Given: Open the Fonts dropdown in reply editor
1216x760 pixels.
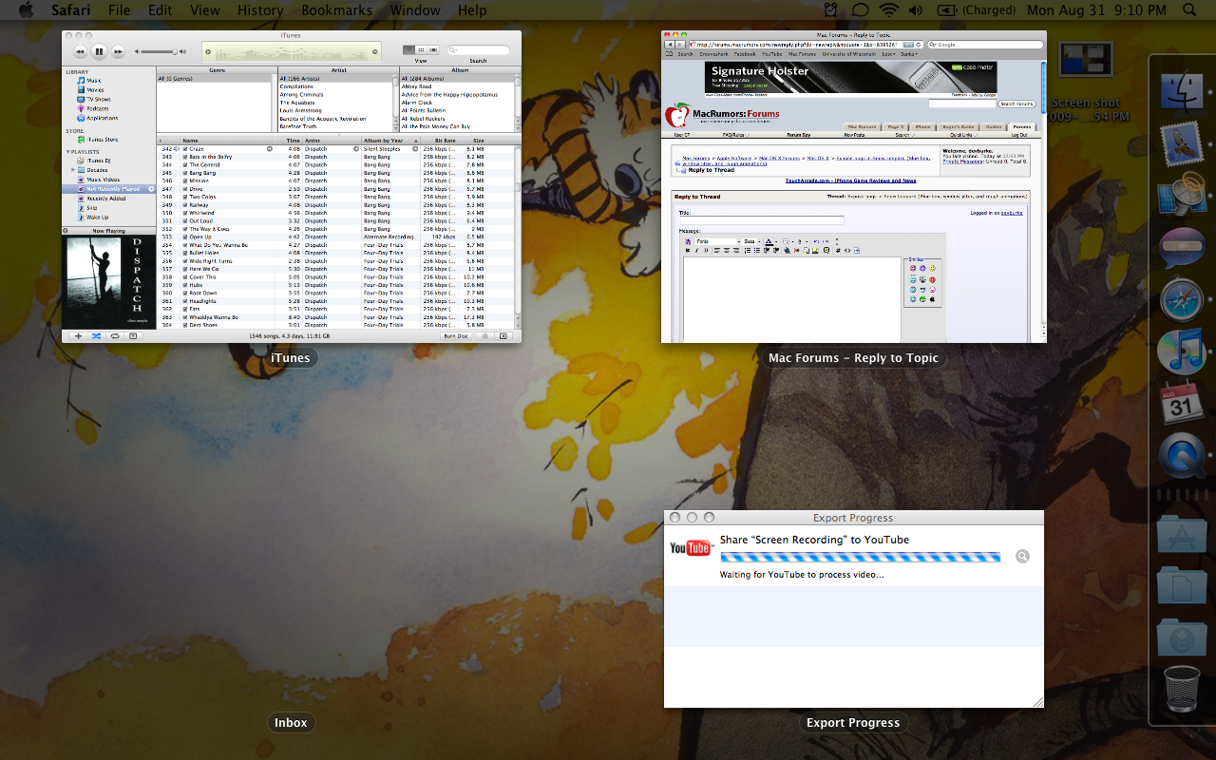Looking at the screenshot, I should (717, 241).
